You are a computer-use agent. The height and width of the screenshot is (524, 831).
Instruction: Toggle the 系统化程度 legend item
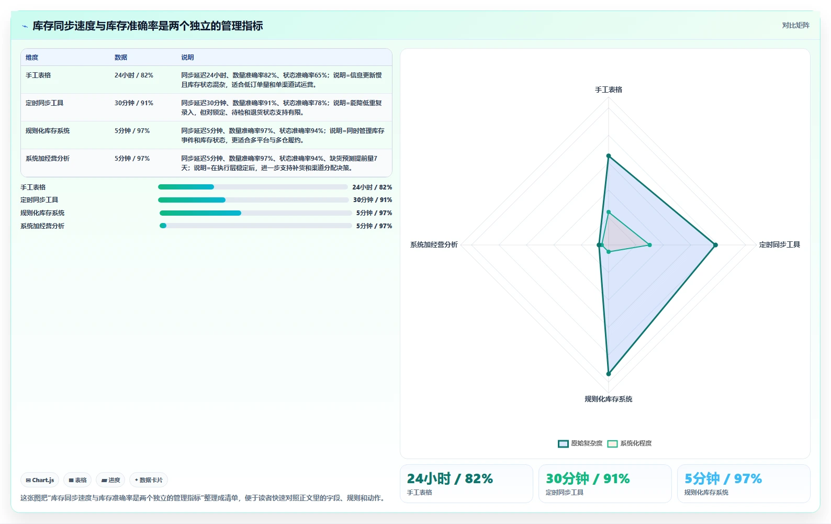click(629, 443)
